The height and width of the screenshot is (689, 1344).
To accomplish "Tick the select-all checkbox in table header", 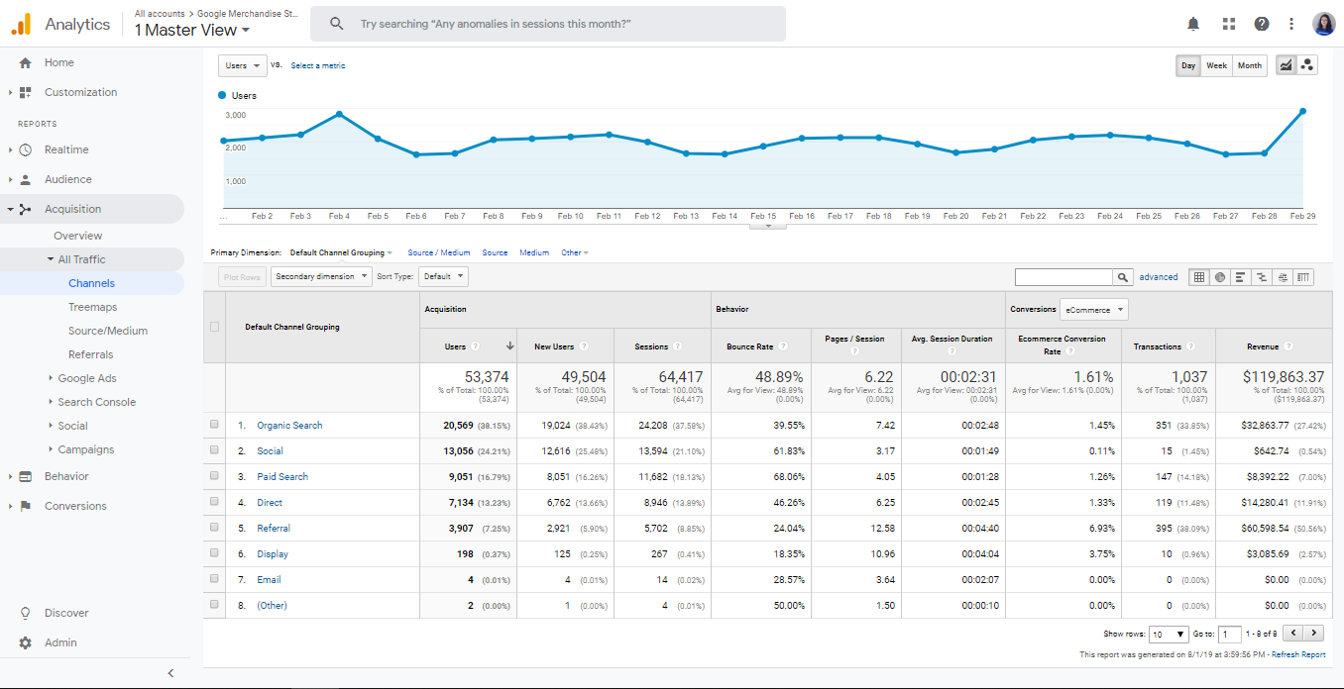I will pos(214,327).
